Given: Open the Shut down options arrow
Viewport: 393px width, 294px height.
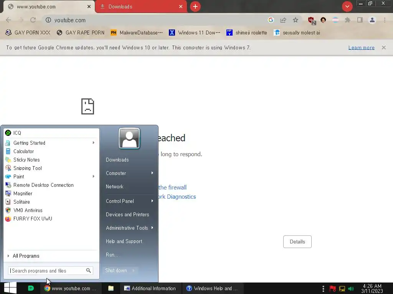Looking at the screenshot, I should click(134, 271).
